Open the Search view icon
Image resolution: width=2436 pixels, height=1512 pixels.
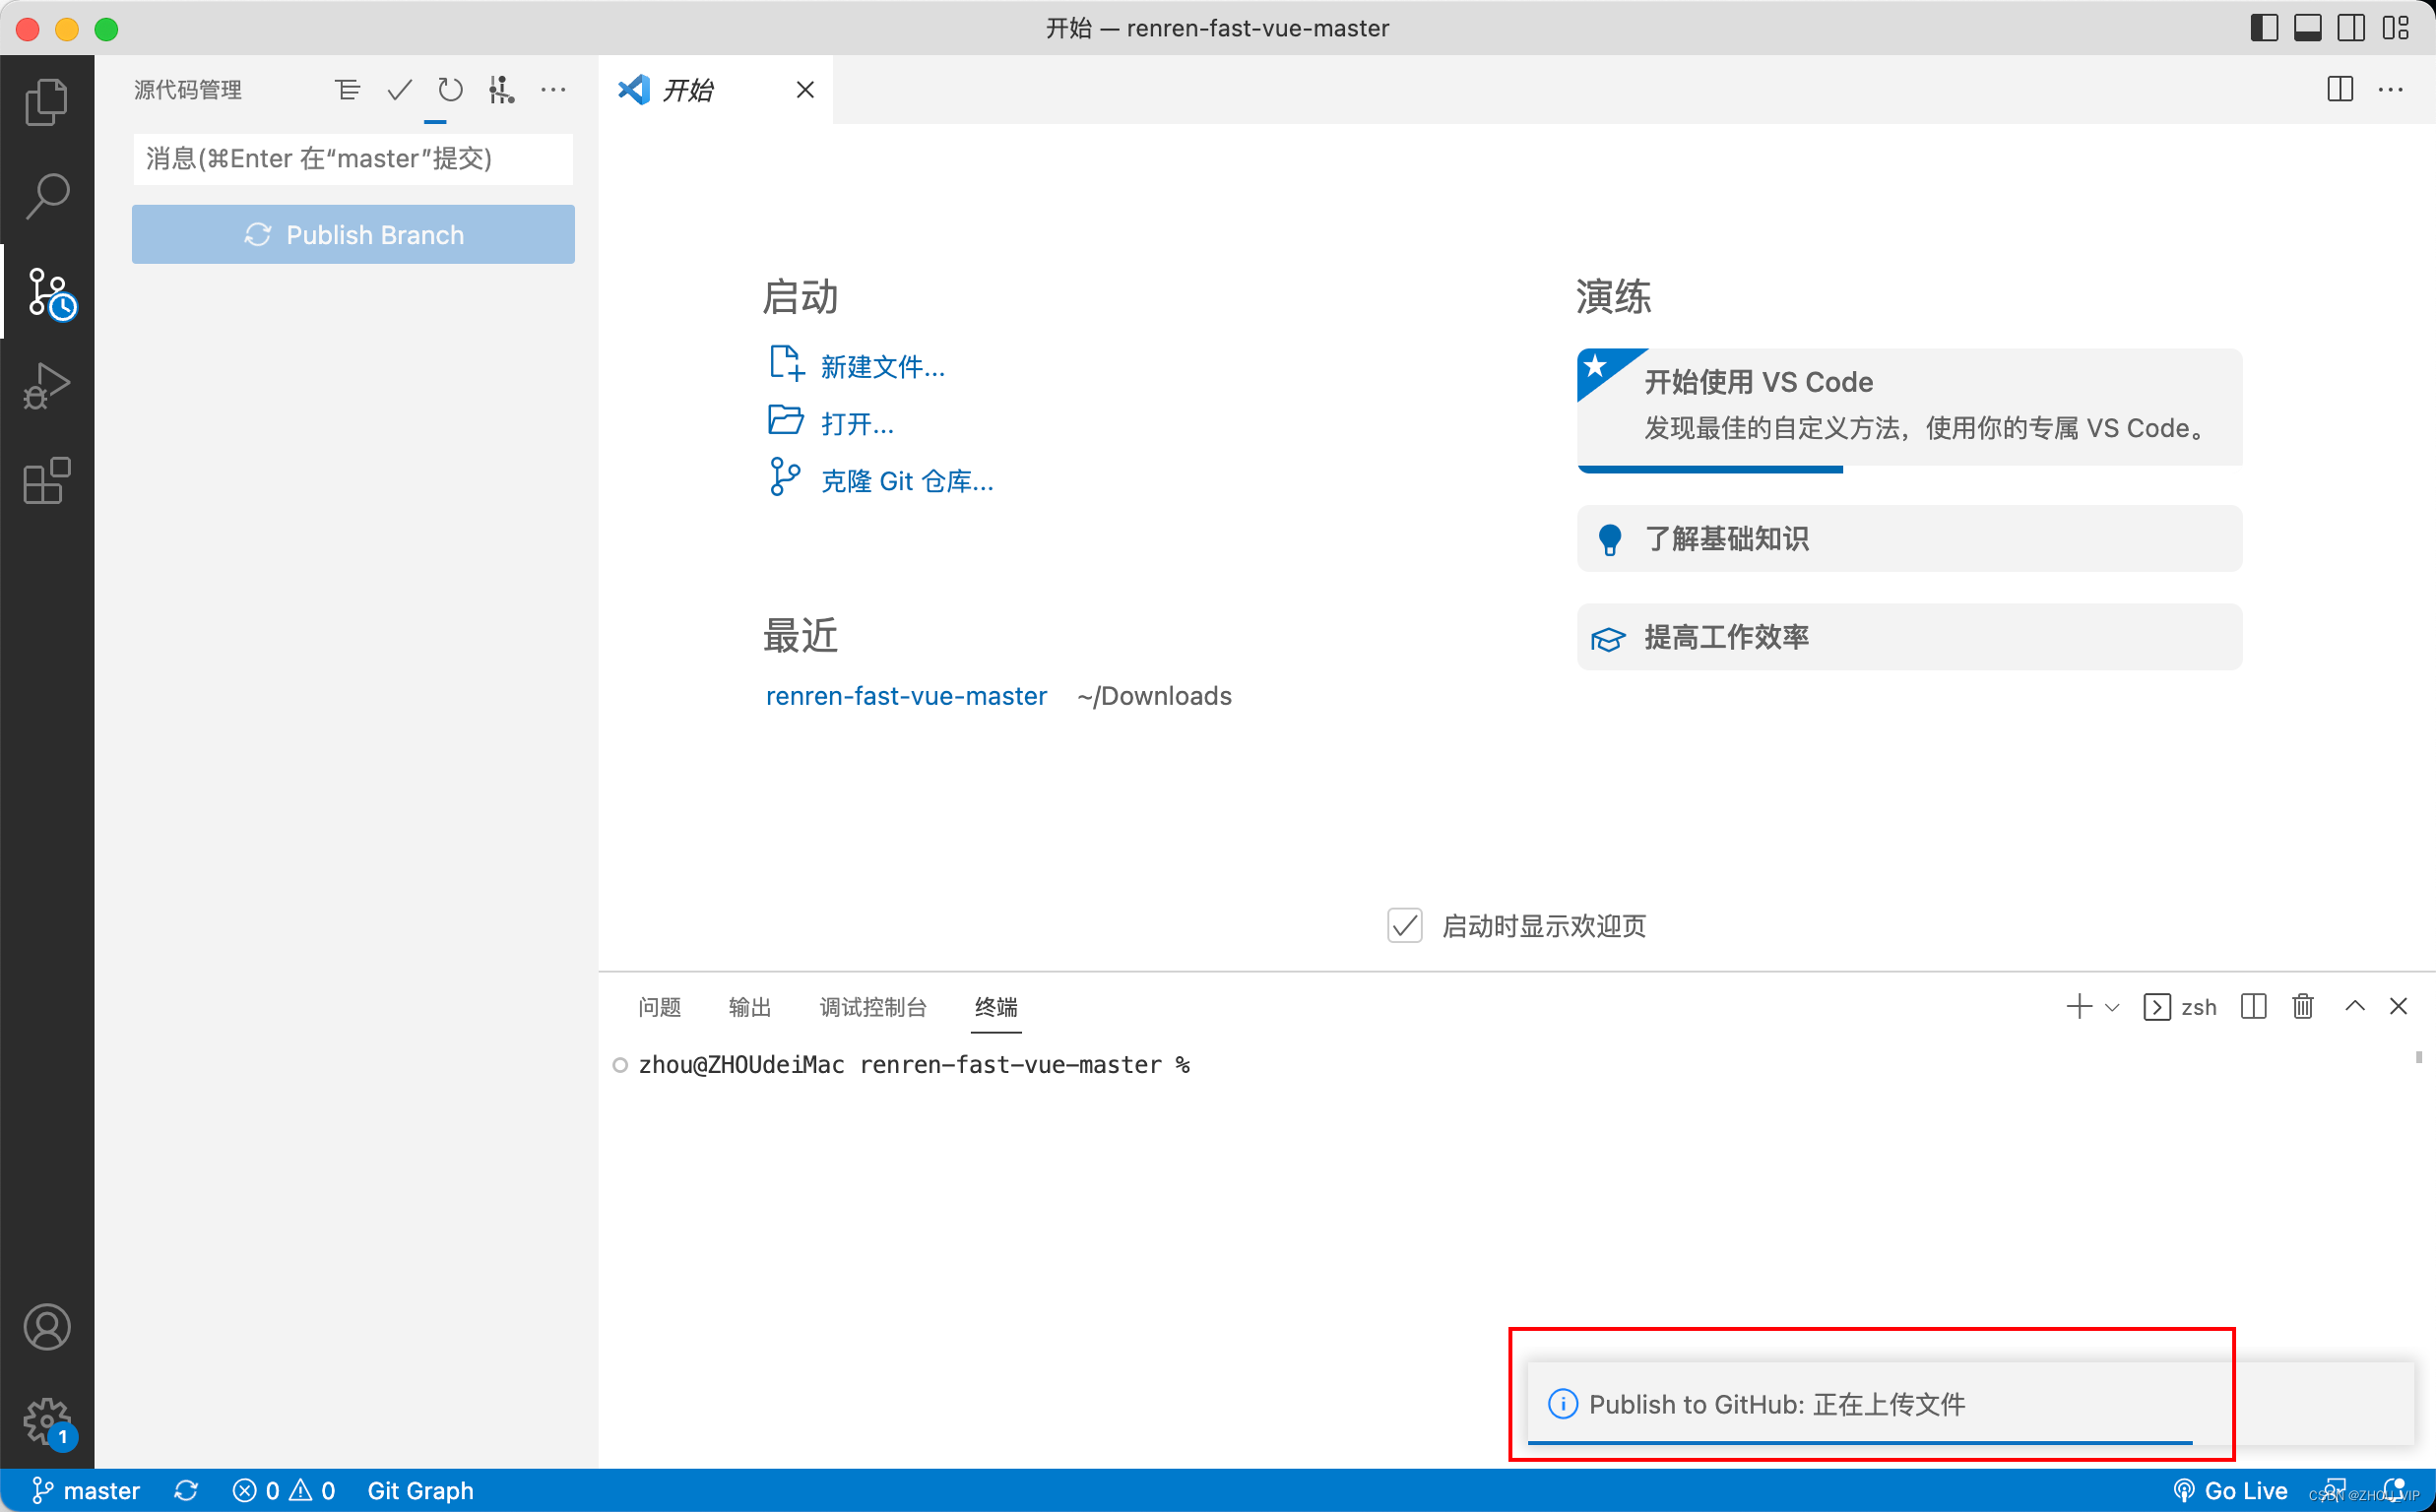pos(46,196)
